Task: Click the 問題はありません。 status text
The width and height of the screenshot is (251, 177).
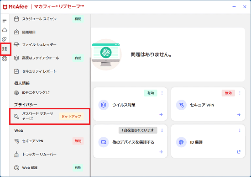Action: click(151, 54)
